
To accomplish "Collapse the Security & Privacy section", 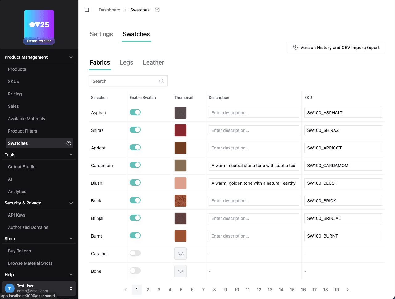I will 71,203.
